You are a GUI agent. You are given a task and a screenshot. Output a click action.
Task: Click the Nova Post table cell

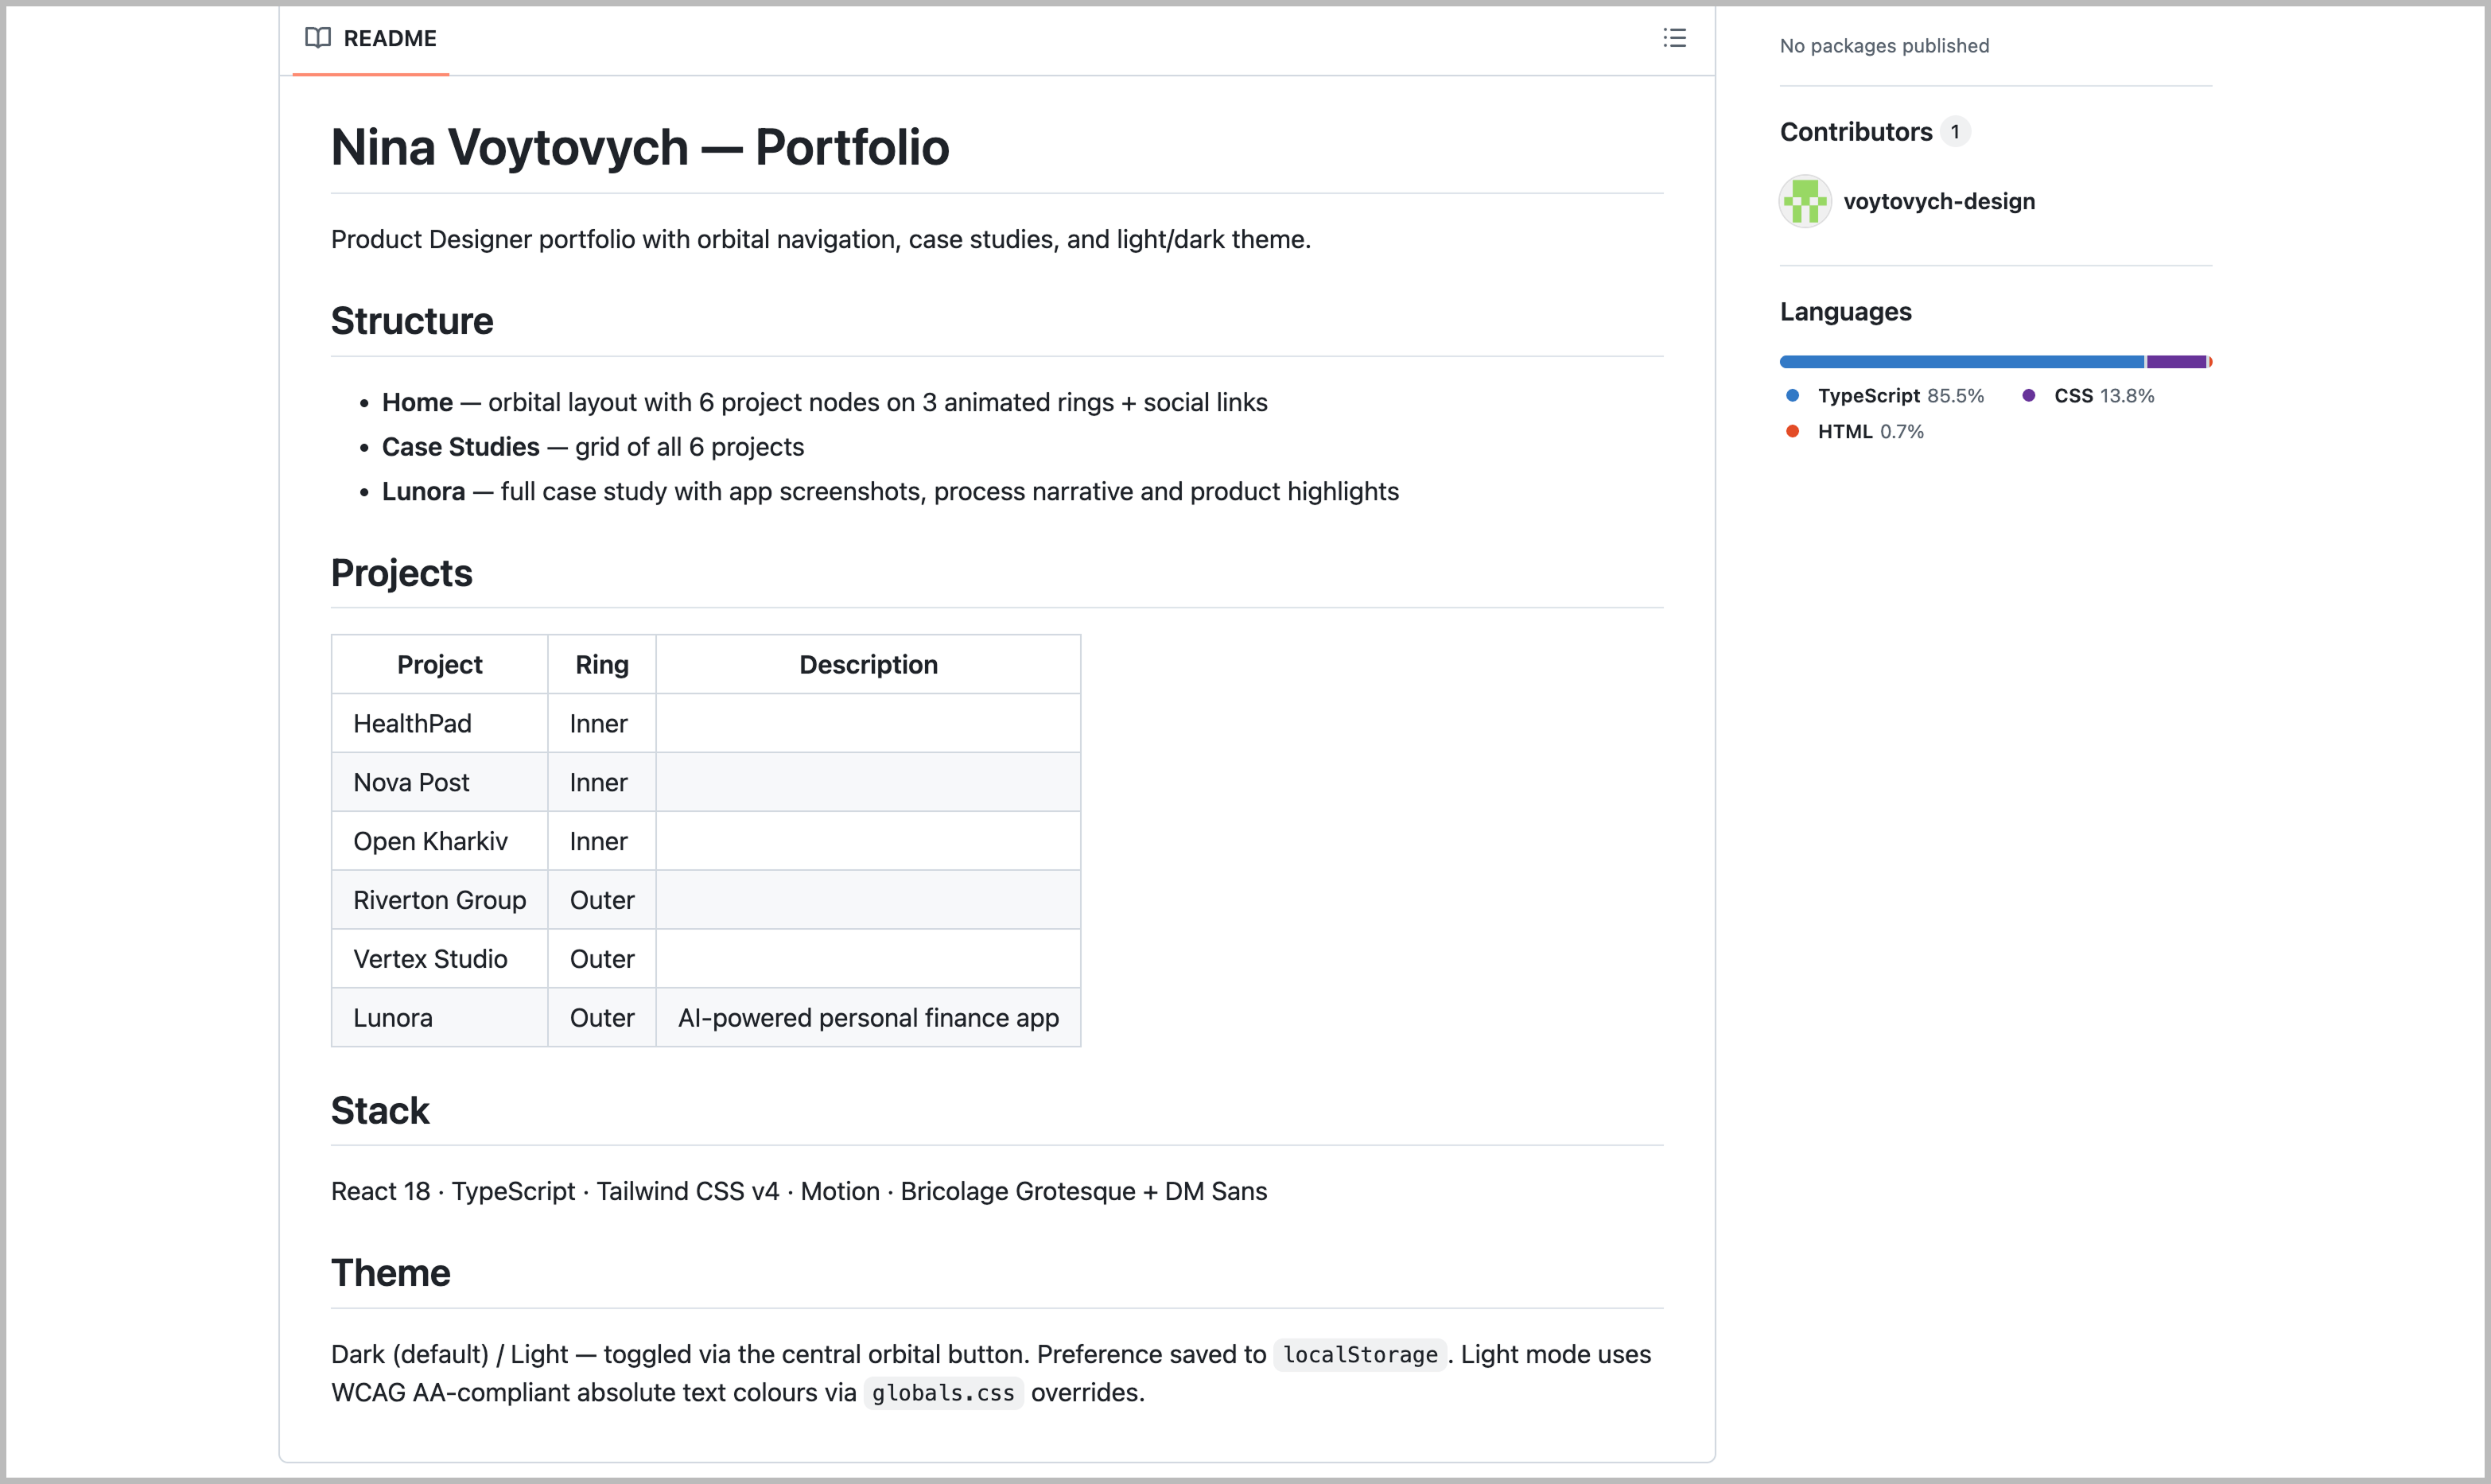coord(439,783)
